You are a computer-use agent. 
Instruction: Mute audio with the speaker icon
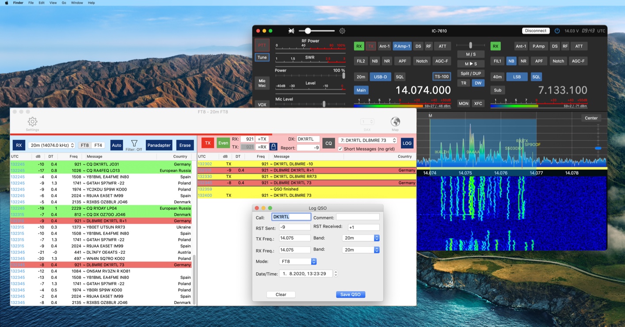pyautogui.click(x=291, y=31)
